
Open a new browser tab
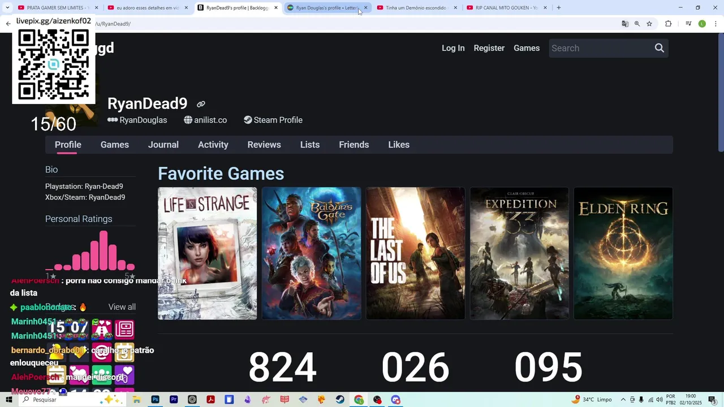(x=558, y=7)
